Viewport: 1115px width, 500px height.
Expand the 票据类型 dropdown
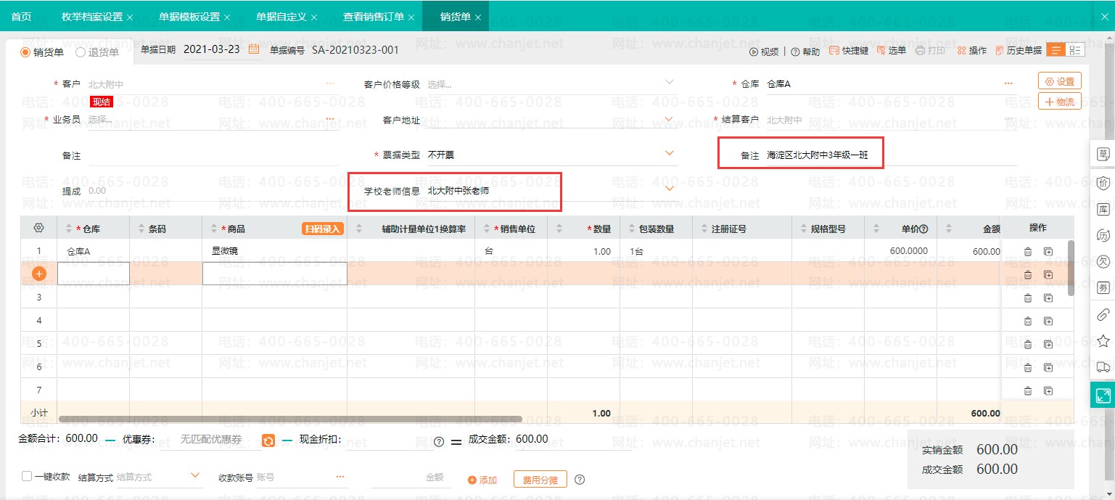pos(670,154)
